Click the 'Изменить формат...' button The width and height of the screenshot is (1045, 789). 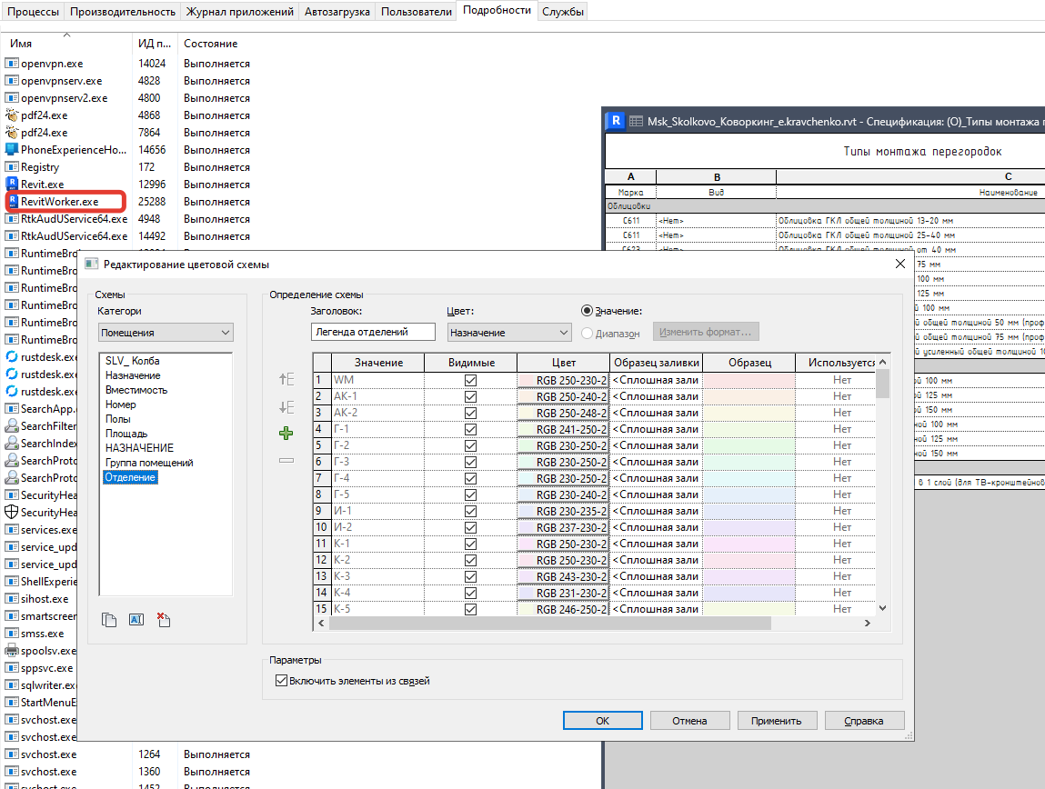click(705, 332)
